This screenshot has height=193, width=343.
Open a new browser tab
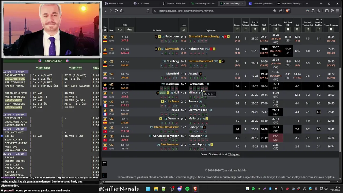point(307,3)
